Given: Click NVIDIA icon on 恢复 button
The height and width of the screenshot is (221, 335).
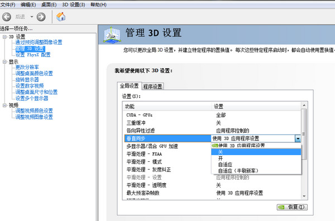Looking at the screenshot, I should click(282, 207).
